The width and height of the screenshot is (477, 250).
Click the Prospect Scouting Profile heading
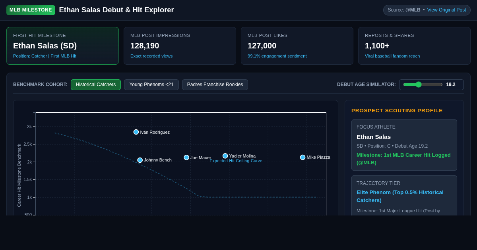click(397, 110)
